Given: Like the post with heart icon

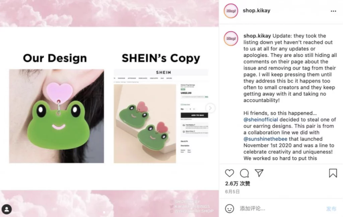Looking at the screenshot, I should click(229, 173).
